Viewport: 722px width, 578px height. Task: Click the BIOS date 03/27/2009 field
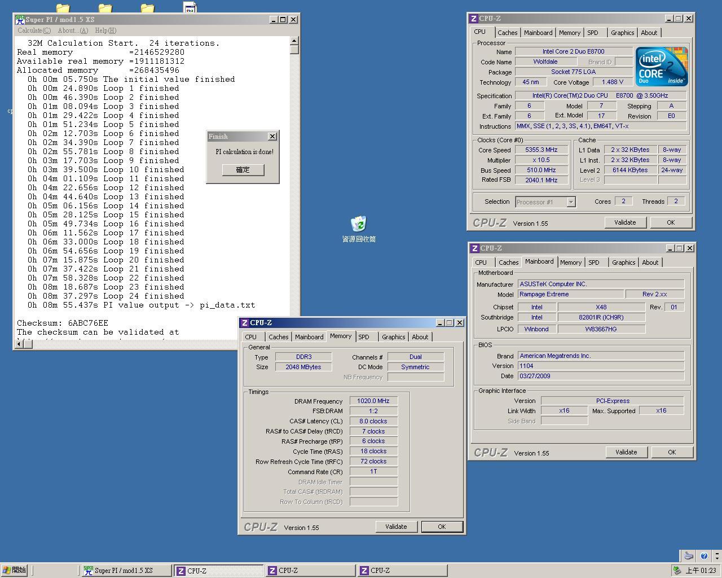(x=601, y=376)
